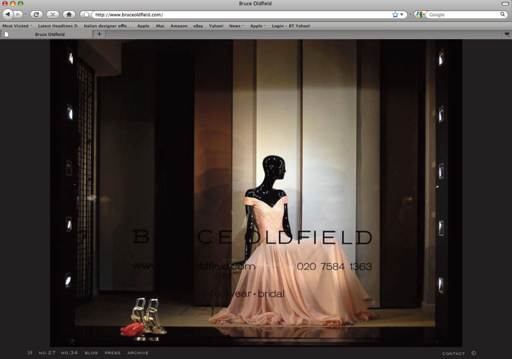Open the eBay bookmark
Image resolution: width=512 pixels, height=359 pixels.
click(198, 26)
